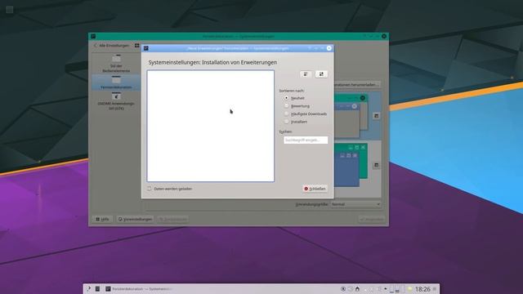Open the panel menu at far right
Image resolution: width=523 pixels, height=294 pixels.
(435, 289)
